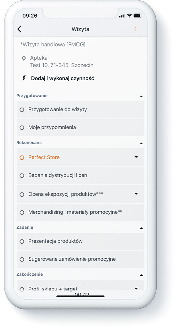Tap the battery status icon
This screenshot has height=328, width=176.
click(x=138, y=16)
